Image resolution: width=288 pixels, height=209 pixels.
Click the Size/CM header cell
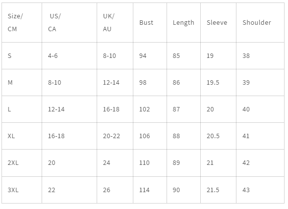point(22,23)
